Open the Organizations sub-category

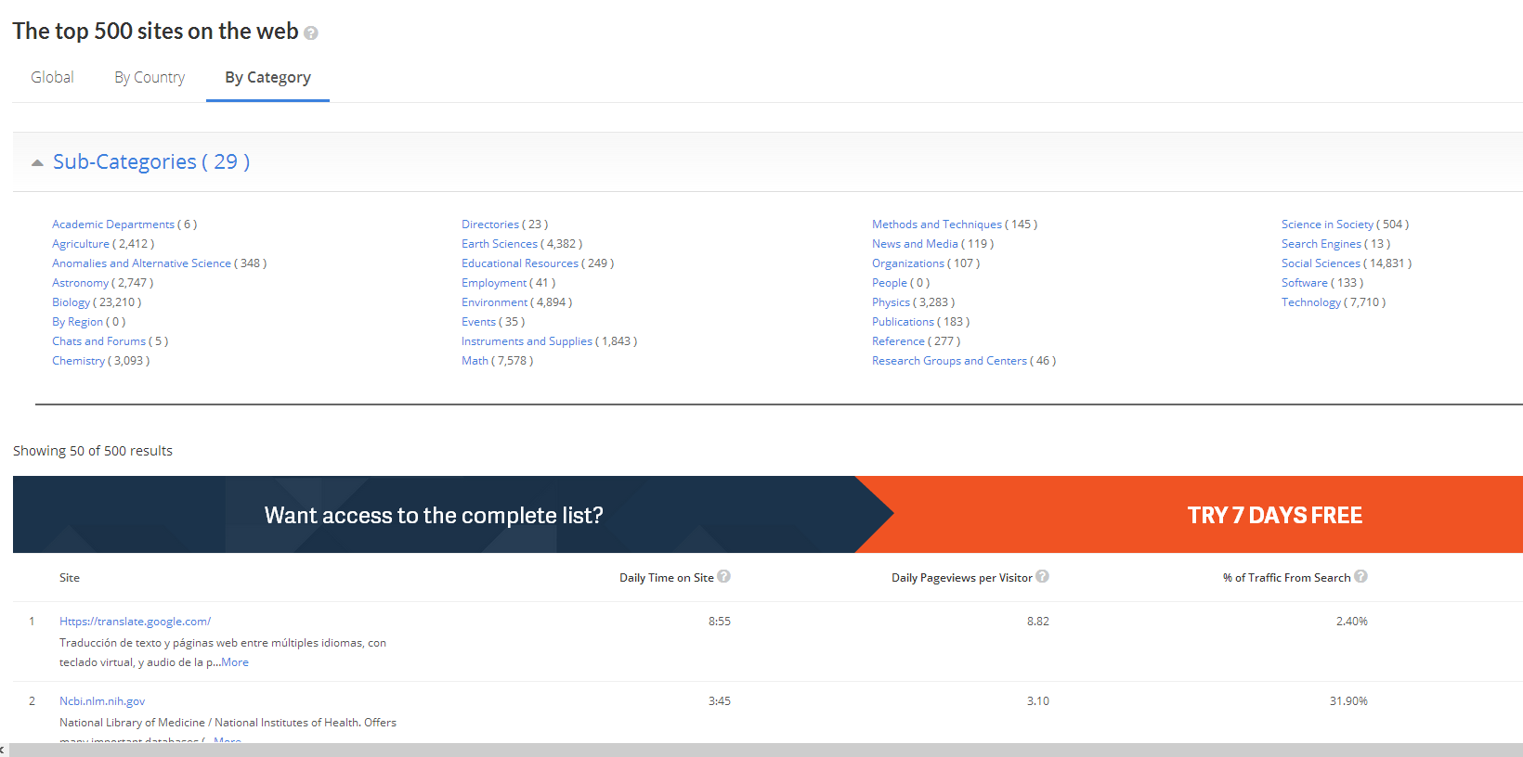click(x=908, y=263)
